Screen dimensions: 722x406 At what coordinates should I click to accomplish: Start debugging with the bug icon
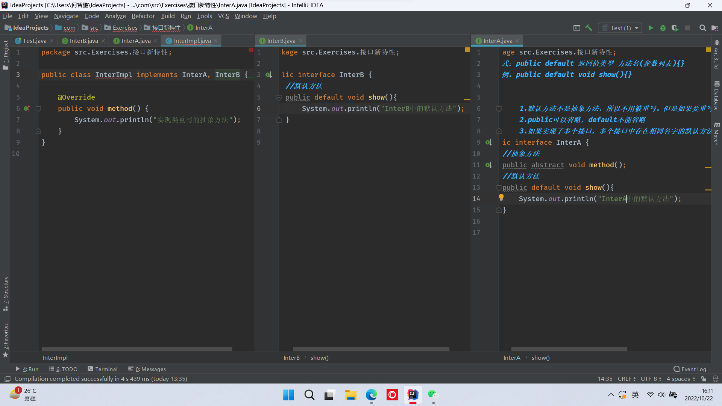663,28
